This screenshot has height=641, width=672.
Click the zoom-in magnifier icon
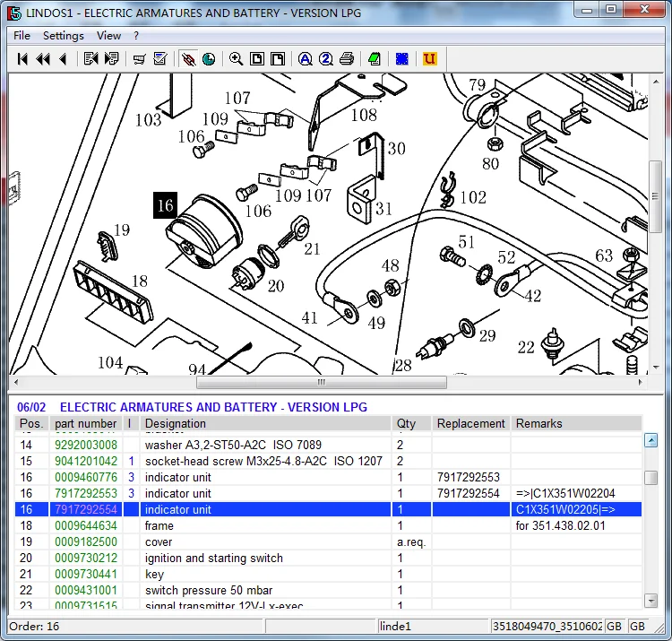(x=236, y=59)
